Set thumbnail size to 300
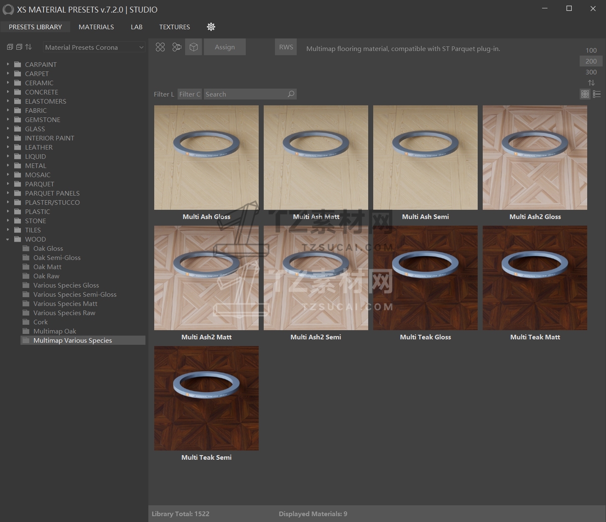Viewport: 606px width, 522px height. pos(591,72)
